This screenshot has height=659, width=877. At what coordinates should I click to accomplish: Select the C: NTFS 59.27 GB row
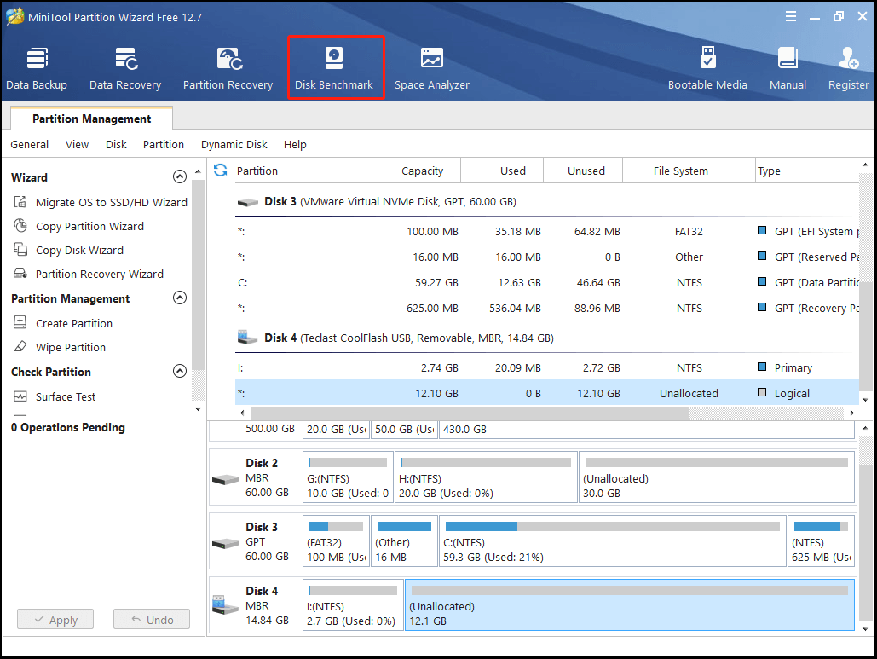547,282
